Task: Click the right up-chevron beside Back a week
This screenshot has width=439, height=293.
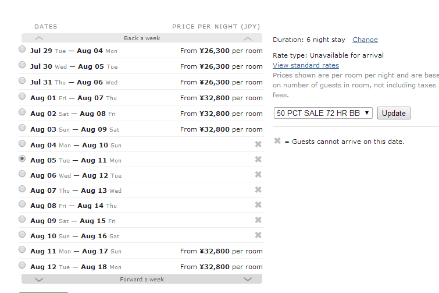Action: (248, 38)
